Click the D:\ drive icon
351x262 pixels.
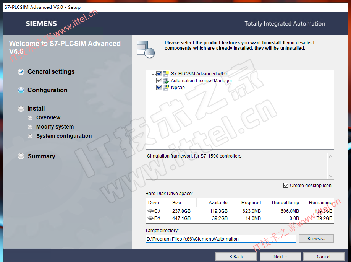(150, 218)
